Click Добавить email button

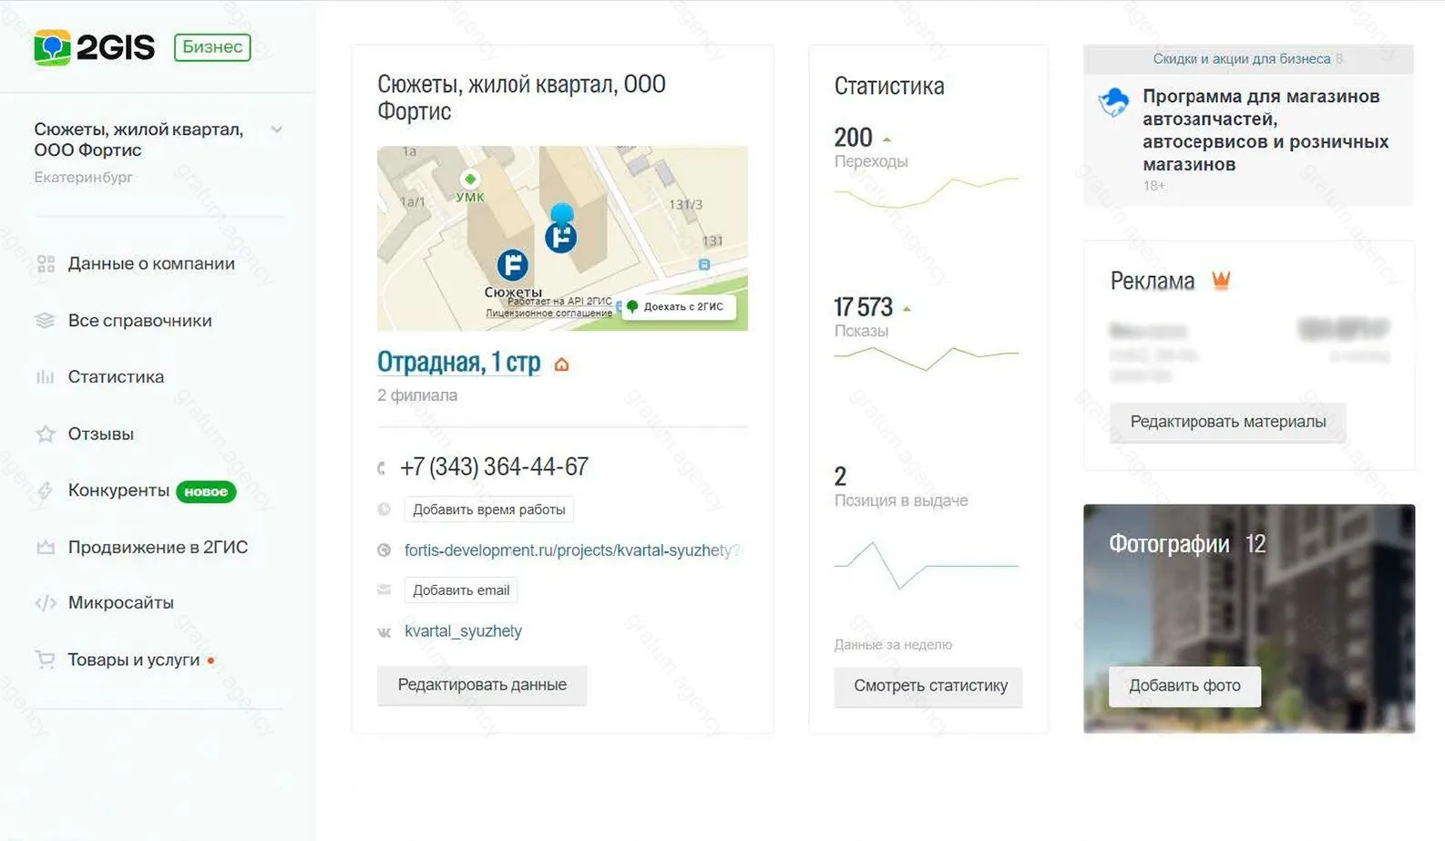[461, 590]
